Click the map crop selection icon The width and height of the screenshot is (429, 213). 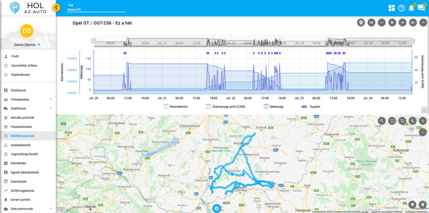pos(402,121)
